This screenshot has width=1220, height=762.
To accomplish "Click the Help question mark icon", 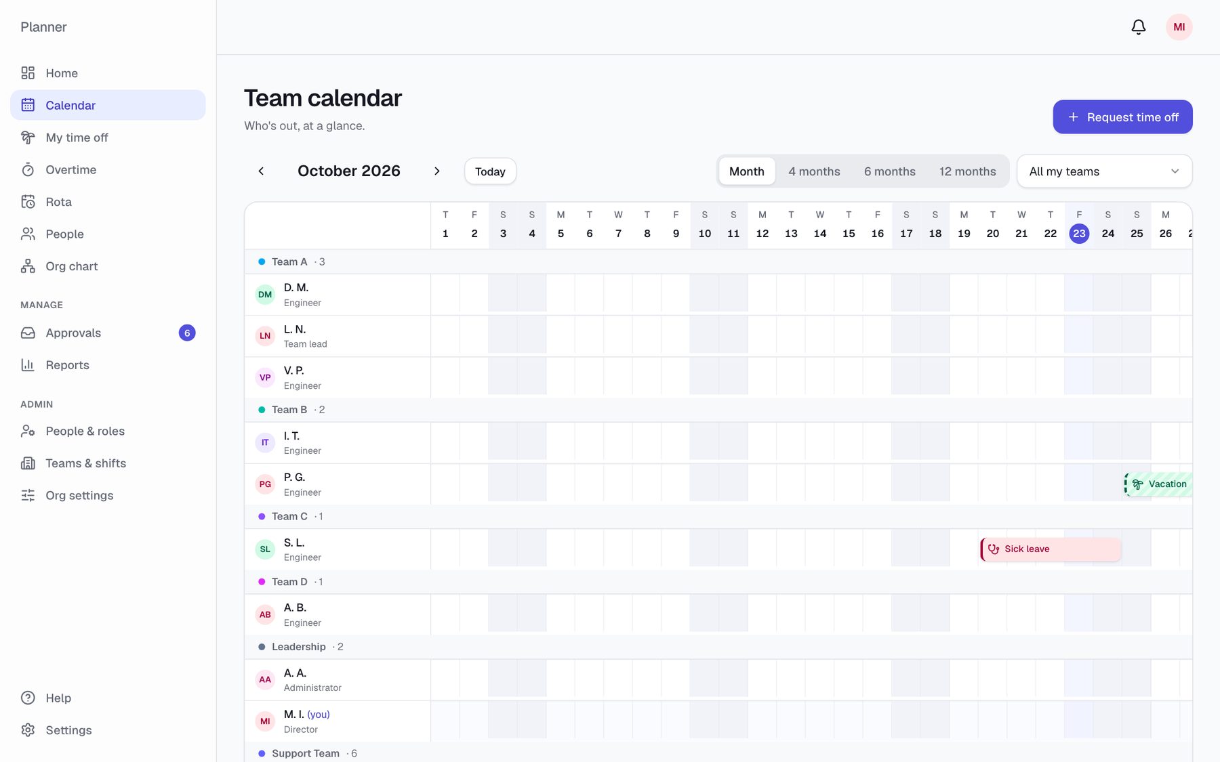I will (28, 698).
